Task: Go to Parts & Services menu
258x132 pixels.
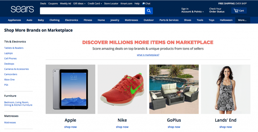Action: tap(169, 20)
